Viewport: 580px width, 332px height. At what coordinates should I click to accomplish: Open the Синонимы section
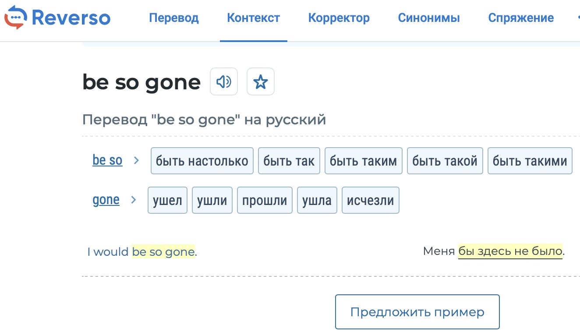point(428,18)
